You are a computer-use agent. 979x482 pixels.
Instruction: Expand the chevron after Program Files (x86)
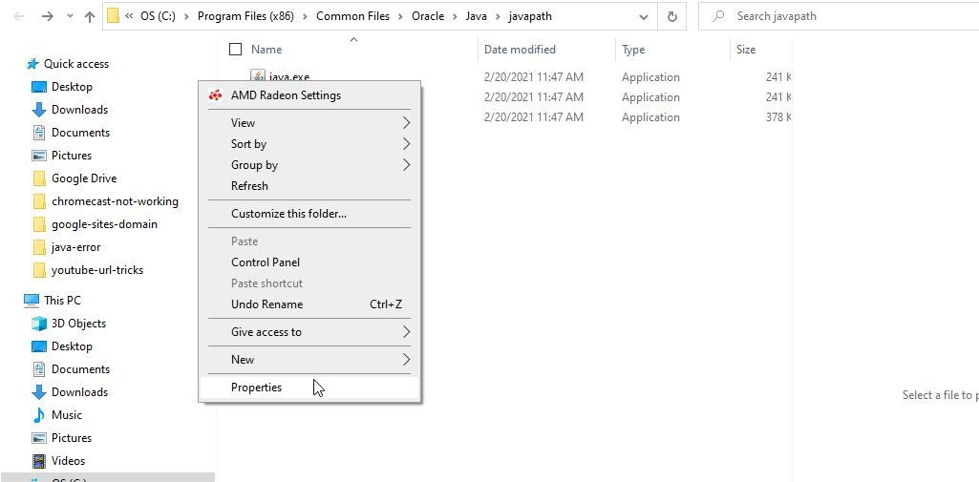(305, 17)
